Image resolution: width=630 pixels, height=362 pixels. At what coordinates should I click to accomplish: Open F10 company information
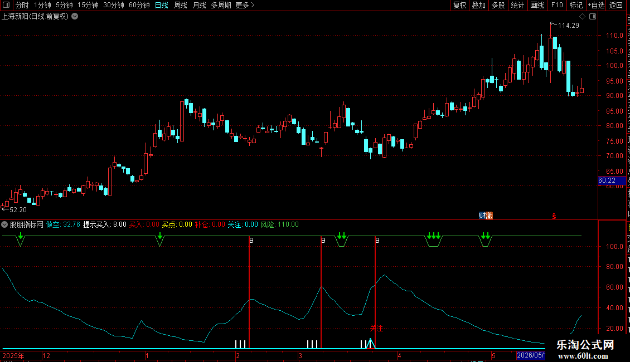pyautogui.click(x=557, y=5)
